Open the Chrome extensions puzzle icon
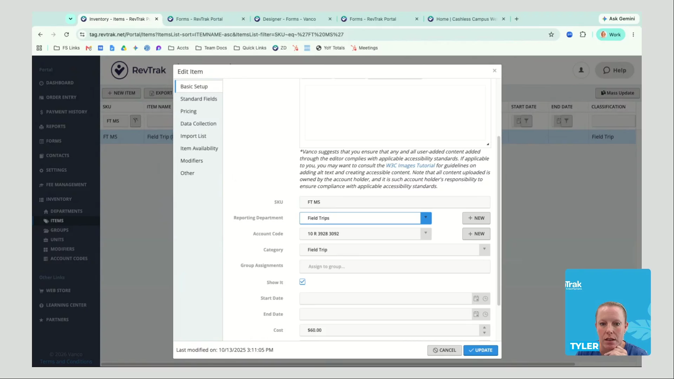 (x=583, y=34)
